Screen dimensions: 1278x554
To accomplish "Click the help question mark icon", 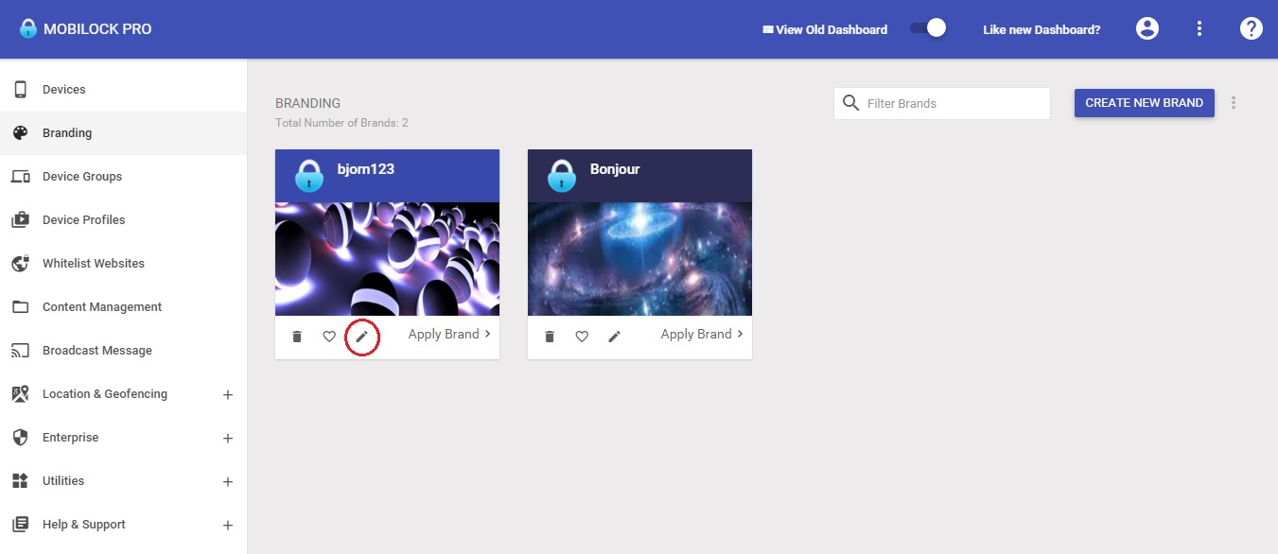I will coord(1252,28).
